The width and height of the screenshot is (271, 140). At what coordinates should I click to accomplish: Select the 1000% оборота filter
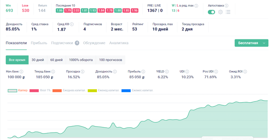click(x=81, y=60)
